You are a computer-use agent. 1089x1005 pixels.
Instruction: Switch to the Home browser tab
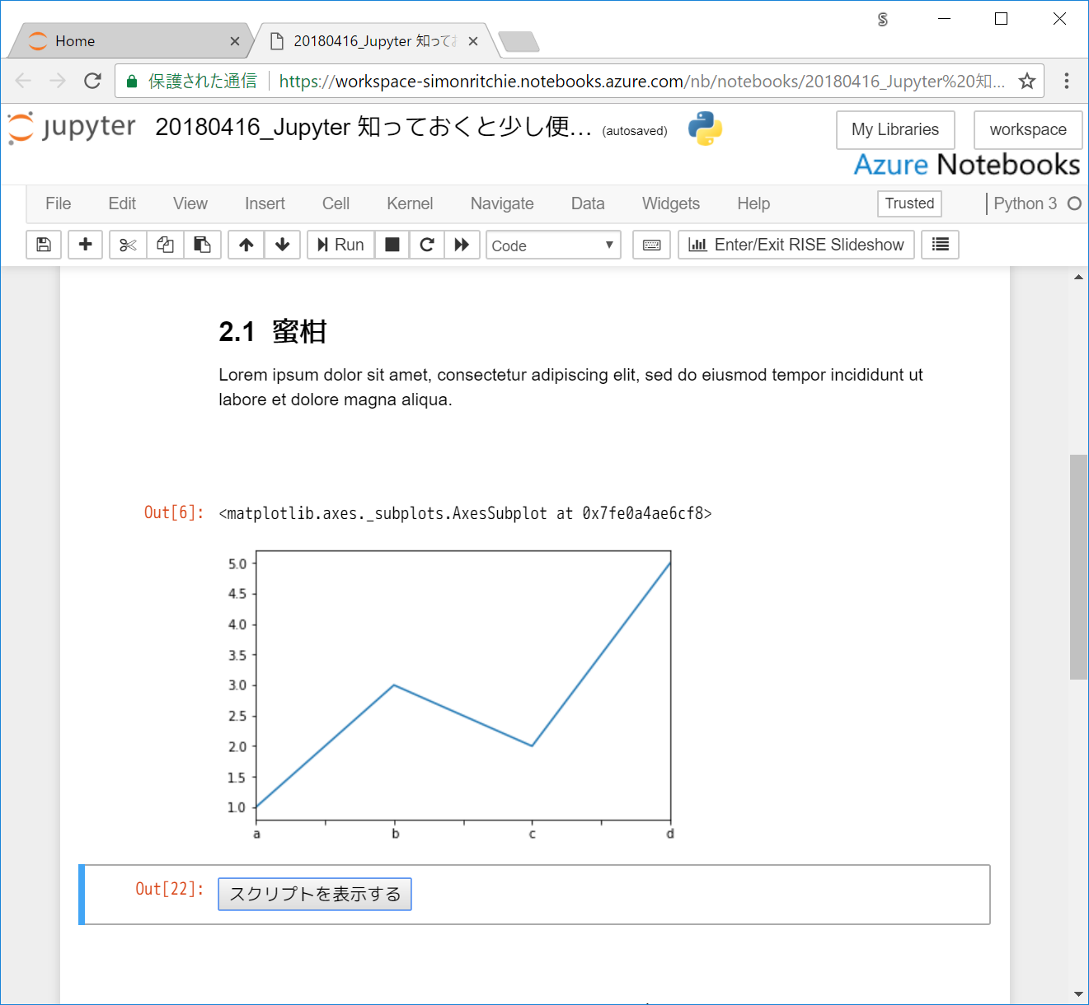(129, 41)
